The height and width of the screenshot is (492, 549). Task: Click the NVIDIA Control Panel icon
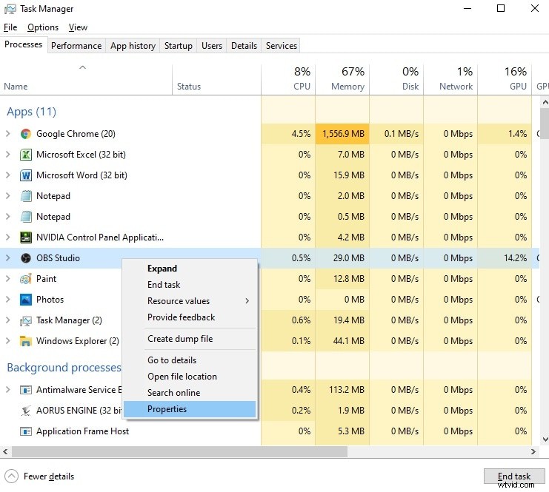click(25, 237)
